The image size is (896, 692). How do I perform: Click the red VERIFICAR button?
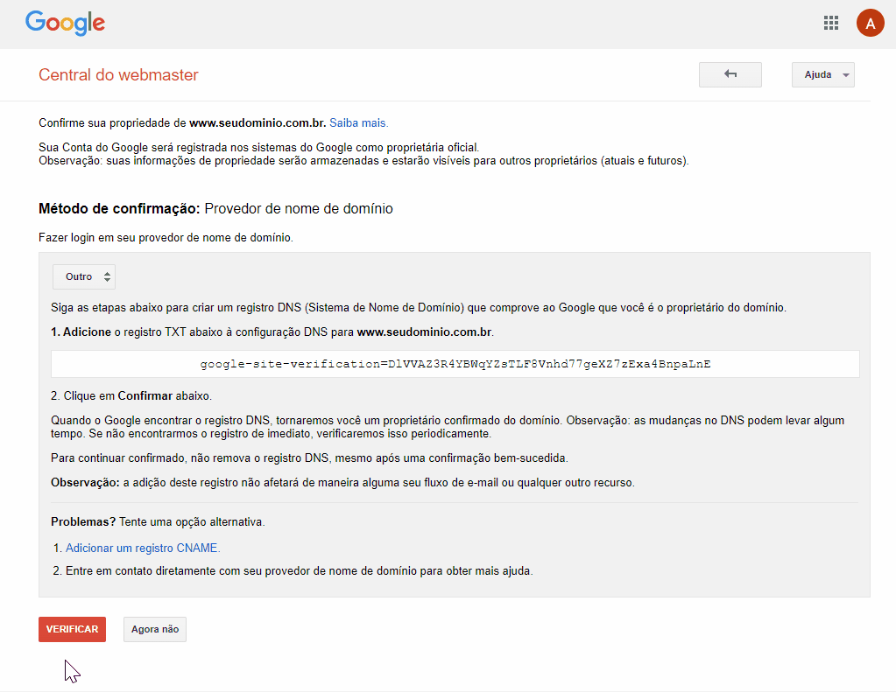click(72, 629)
